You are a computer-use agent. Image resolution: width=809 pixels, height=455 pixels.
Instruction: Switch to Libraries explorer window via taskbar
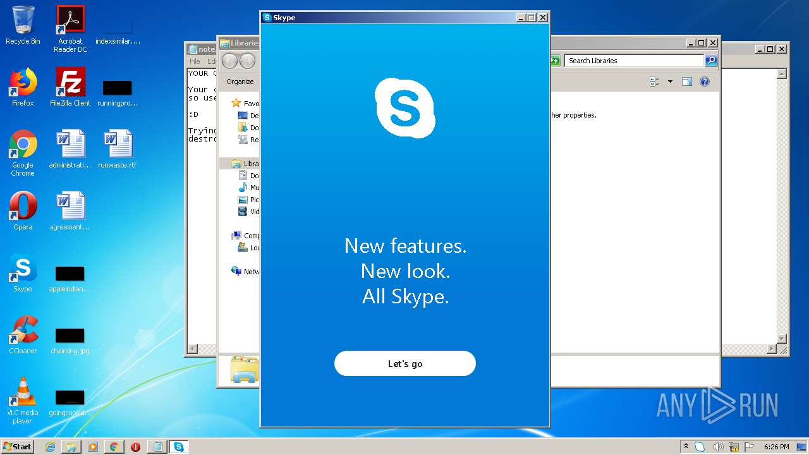71,447
